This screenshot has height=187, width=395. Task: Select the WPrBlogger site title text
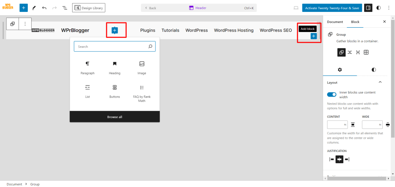[x=75, y=30]
